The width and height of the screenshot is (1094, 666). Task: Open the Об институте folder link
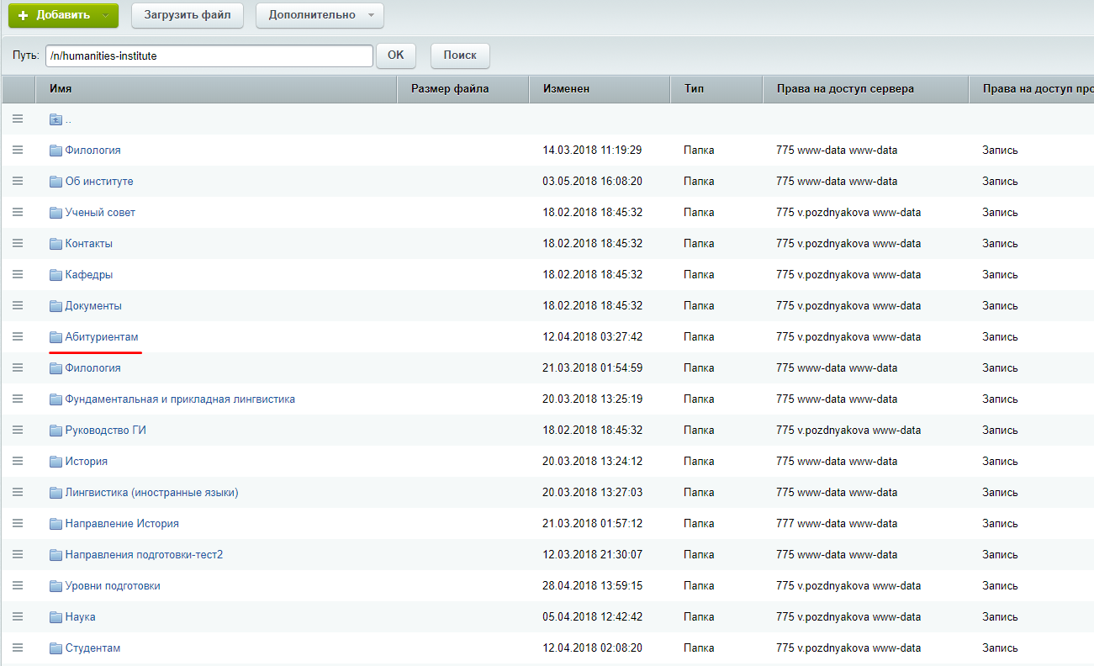[x=99, y=181]
